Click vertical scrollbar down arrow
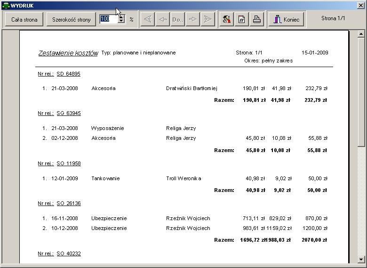 pos(361,259)
